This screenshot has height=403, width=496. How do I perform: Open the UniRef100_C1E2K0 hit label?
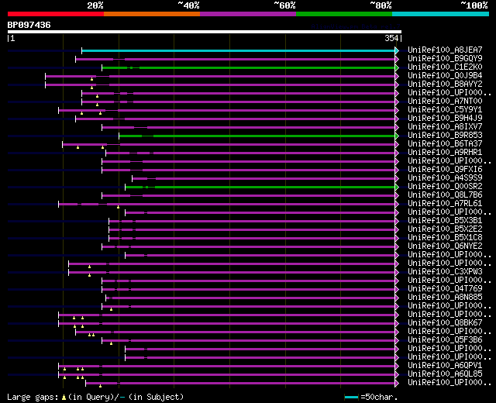(445, 67)
